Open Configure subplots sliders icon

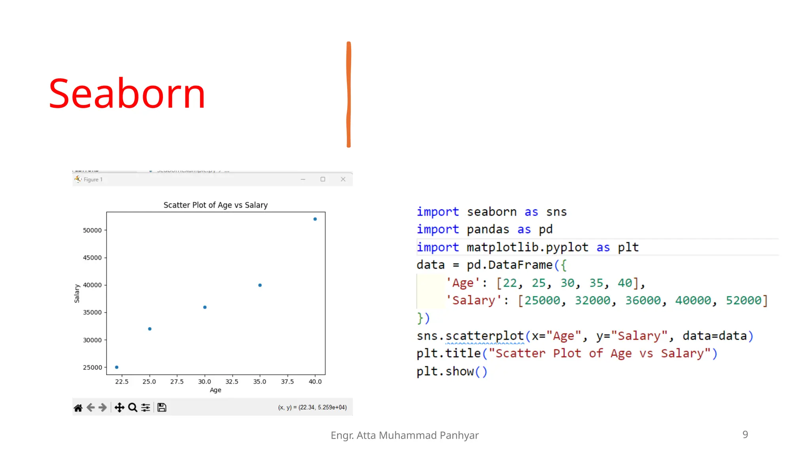(x=146, y=408)
